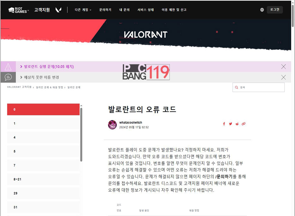Expand 발로란트 실행 문제(10.05 패치) notice
295x216 pixels.
[47, 67]
